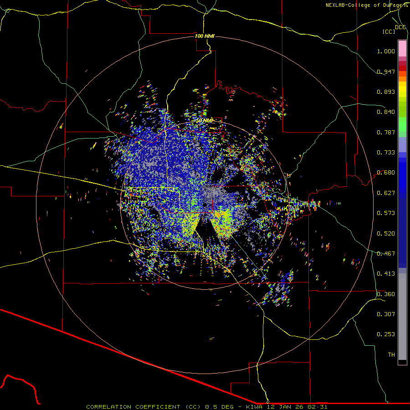410x410 pixels.
Task: Pick the pink segment of the color bar
Action: pyautogui.click(x=402, y=49)
